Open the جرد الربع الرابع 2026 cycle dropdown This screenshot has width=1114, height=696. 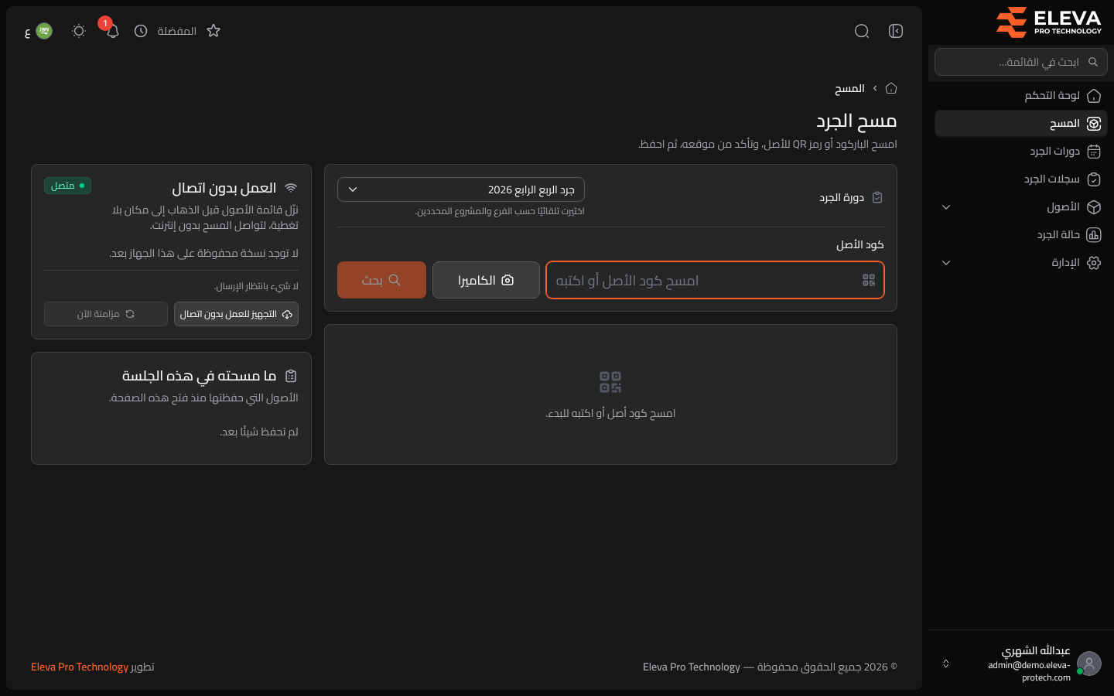tap(461, 189)
